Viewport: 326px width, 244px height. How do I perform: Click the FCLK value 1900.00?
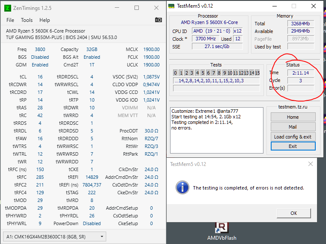[x=151, y=57]
